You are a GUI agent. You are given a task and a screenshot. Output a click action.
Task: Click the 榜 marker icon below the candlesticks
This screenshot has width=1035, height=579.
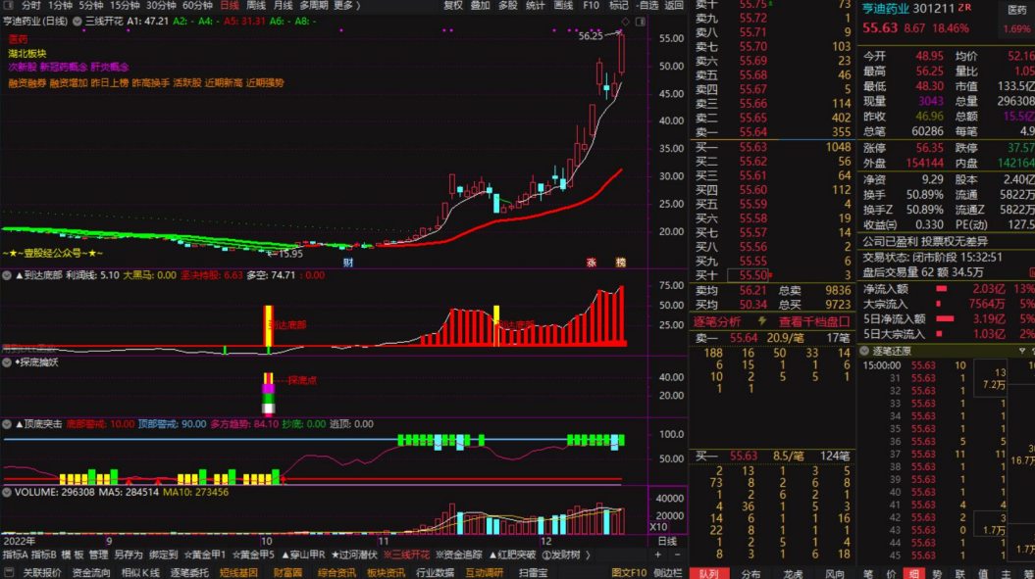pyautogui.click(x=620, y=263)
